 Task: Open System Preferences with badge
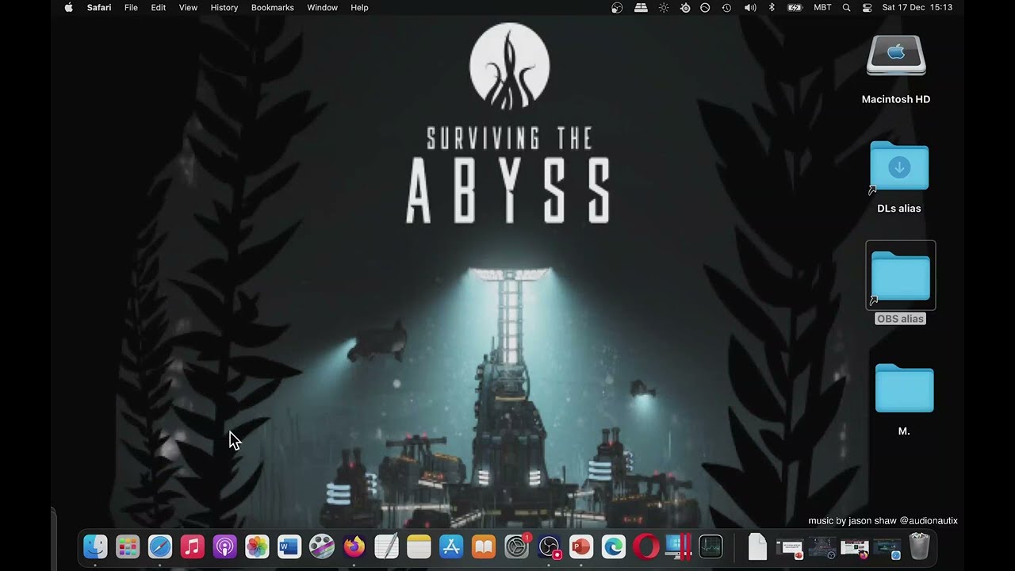[x=517, y=546]
